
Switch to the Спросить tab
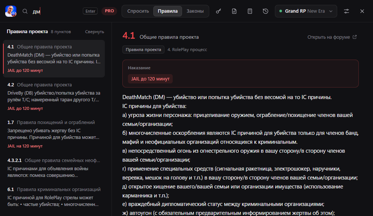(x=138, y=11)
